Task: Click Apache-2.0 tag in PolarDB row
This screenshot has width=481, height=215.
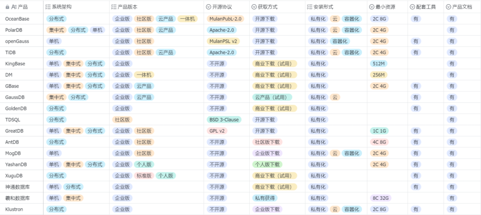Action: coord(221,30)
